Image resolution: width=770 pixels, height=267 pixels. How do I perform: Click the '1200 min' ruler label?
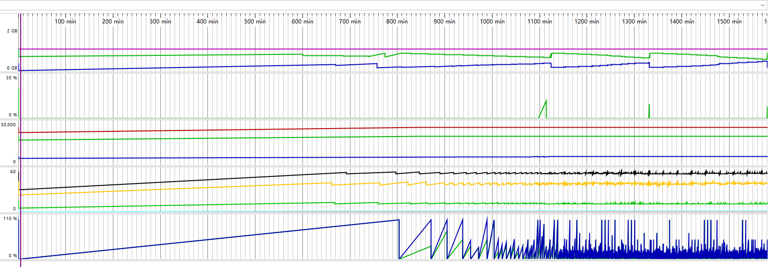(x=587, y=22)
